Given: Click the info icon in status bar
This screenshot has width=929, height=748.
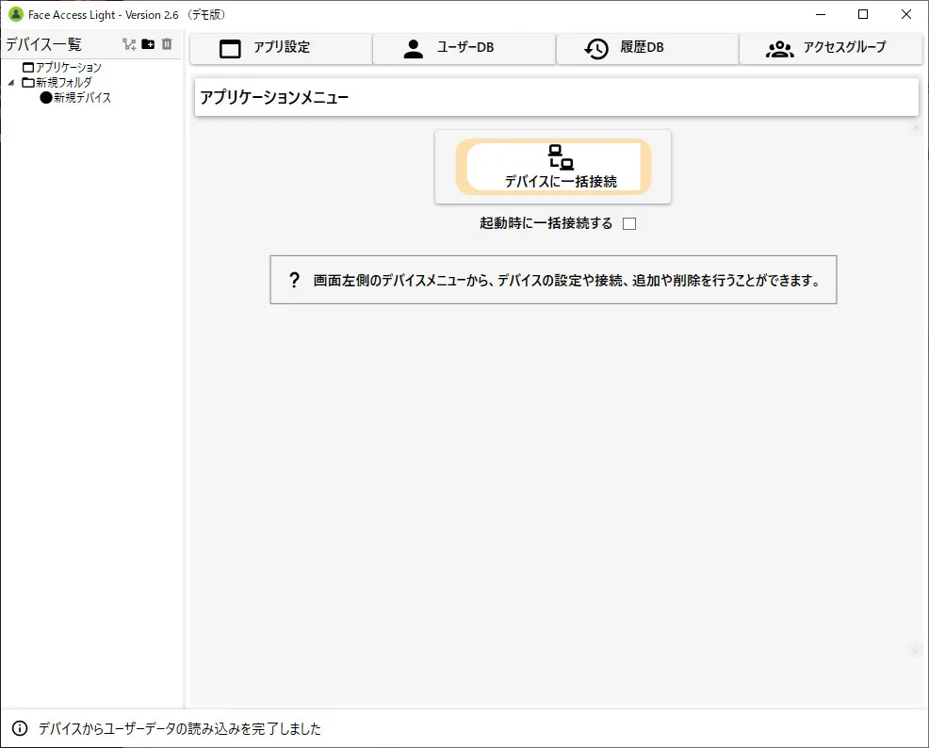Looking at the screenshot, I should click(x=19, y=728).
